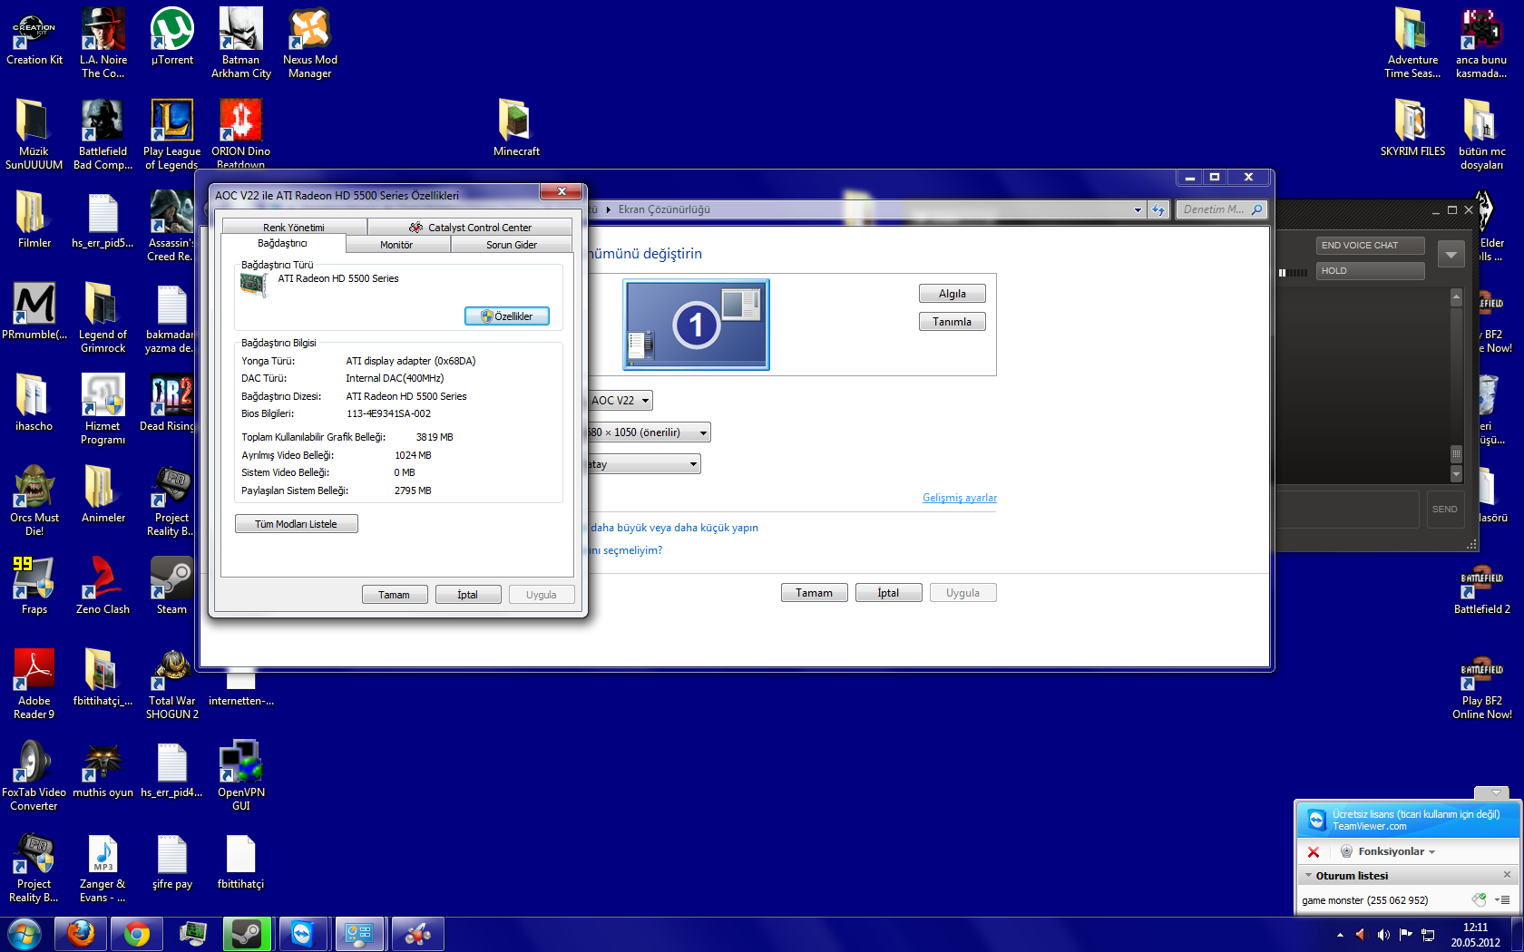1524x952 pixels.
Task: Open the dropdown arrow beside END VOICE CHAT
Action: click(1451, 255)
